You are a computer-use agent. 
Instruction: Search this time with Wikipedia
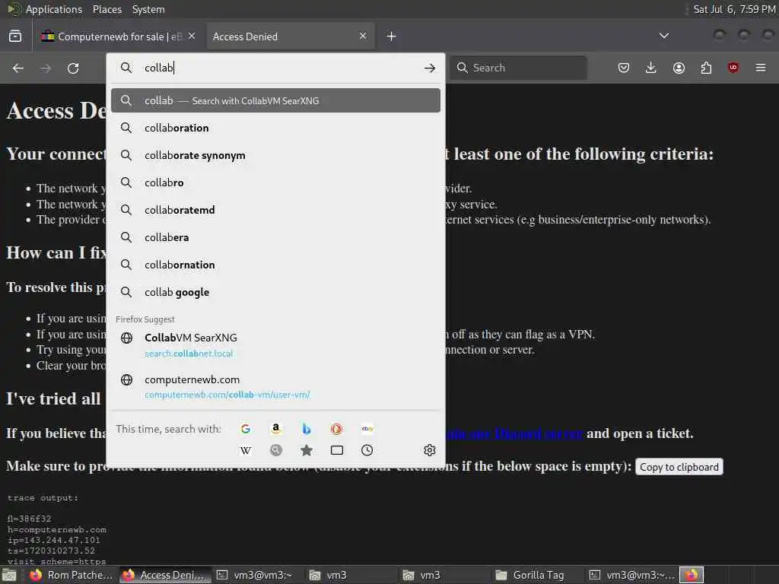click(x=246, y=450)
